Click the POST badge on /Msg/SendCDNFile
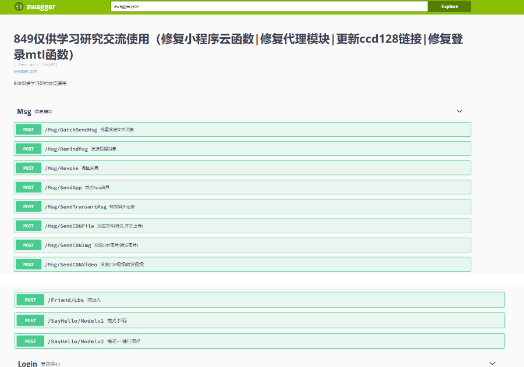The height and width of the screenshot is (367, 524). tap(28, 225)
